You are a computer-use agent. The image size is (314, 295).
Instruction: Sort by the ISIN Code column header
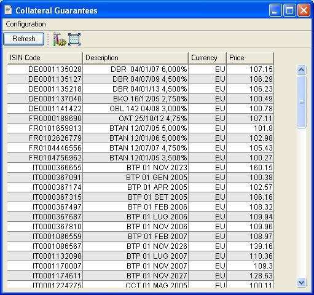coord(45,58)
